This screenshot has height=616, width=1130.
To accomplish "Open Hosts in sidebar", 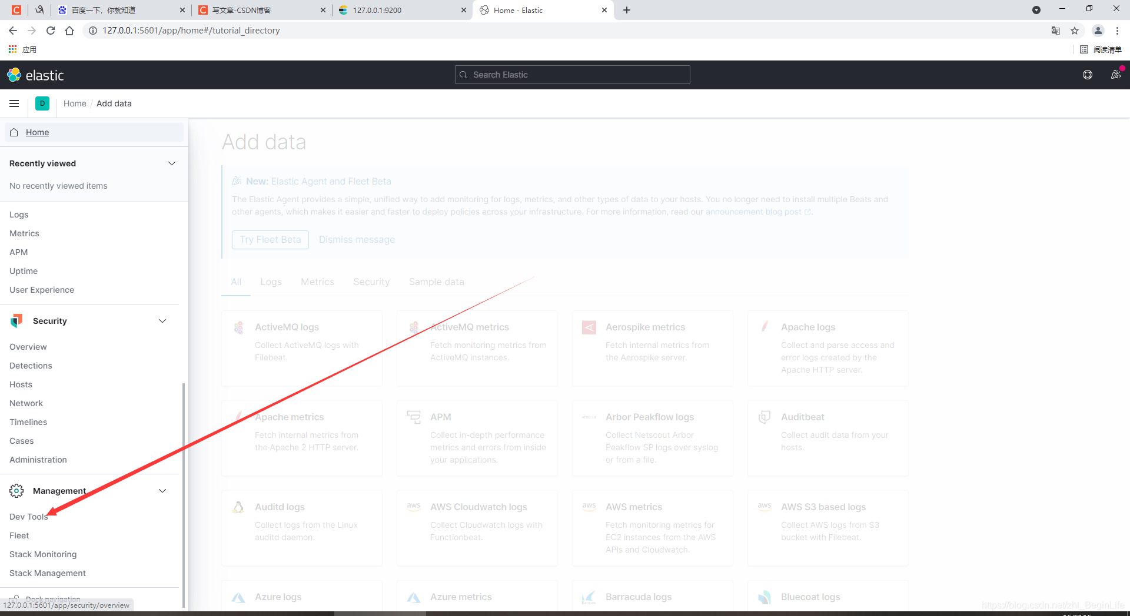I will coord(21,384).
